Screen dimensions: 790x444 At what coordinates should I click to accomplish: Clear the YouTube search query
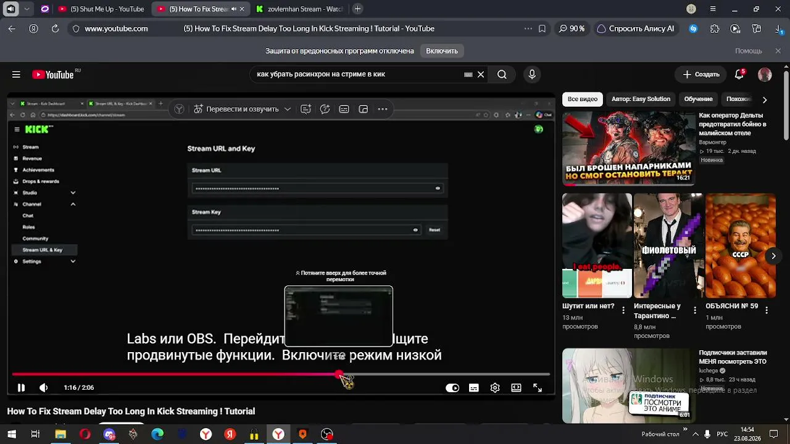(x=481, y=75)
